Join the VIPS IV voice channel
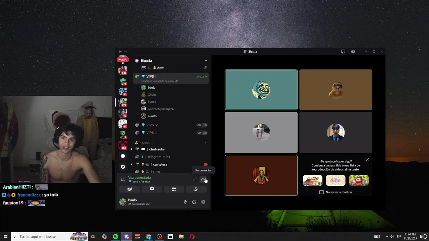The width and height of the screenshot is (429, 241). (x=171, y=125)
